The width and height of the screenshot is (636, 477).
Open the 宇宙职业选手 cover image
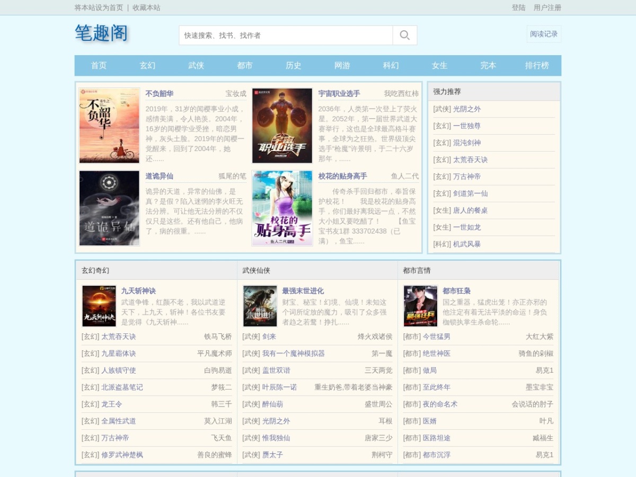click(x=282, y=126)
